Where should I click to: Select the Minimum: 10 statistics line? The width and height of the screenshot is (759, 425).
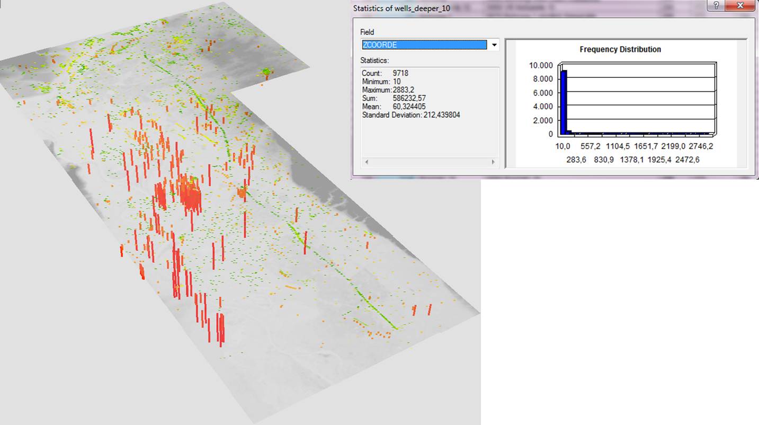click(x=381, y=82)
